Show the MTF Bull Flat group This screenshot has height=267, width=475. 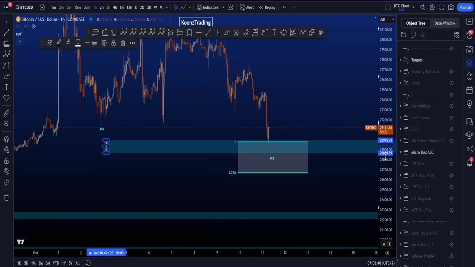pos(452,210)
